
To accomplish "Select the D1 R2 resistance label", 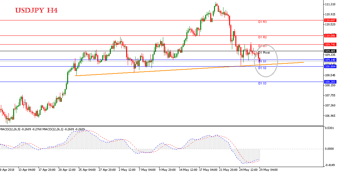I will [262, 37].
